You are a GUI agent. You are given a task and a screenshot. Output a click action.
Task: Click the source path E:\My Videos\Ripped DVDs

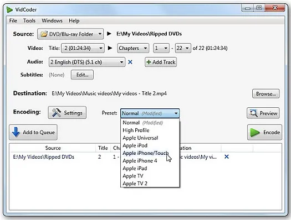point(149,34)
